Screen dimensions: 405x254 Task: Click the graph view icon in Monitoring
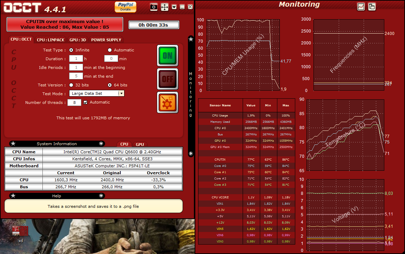(361, 7)
